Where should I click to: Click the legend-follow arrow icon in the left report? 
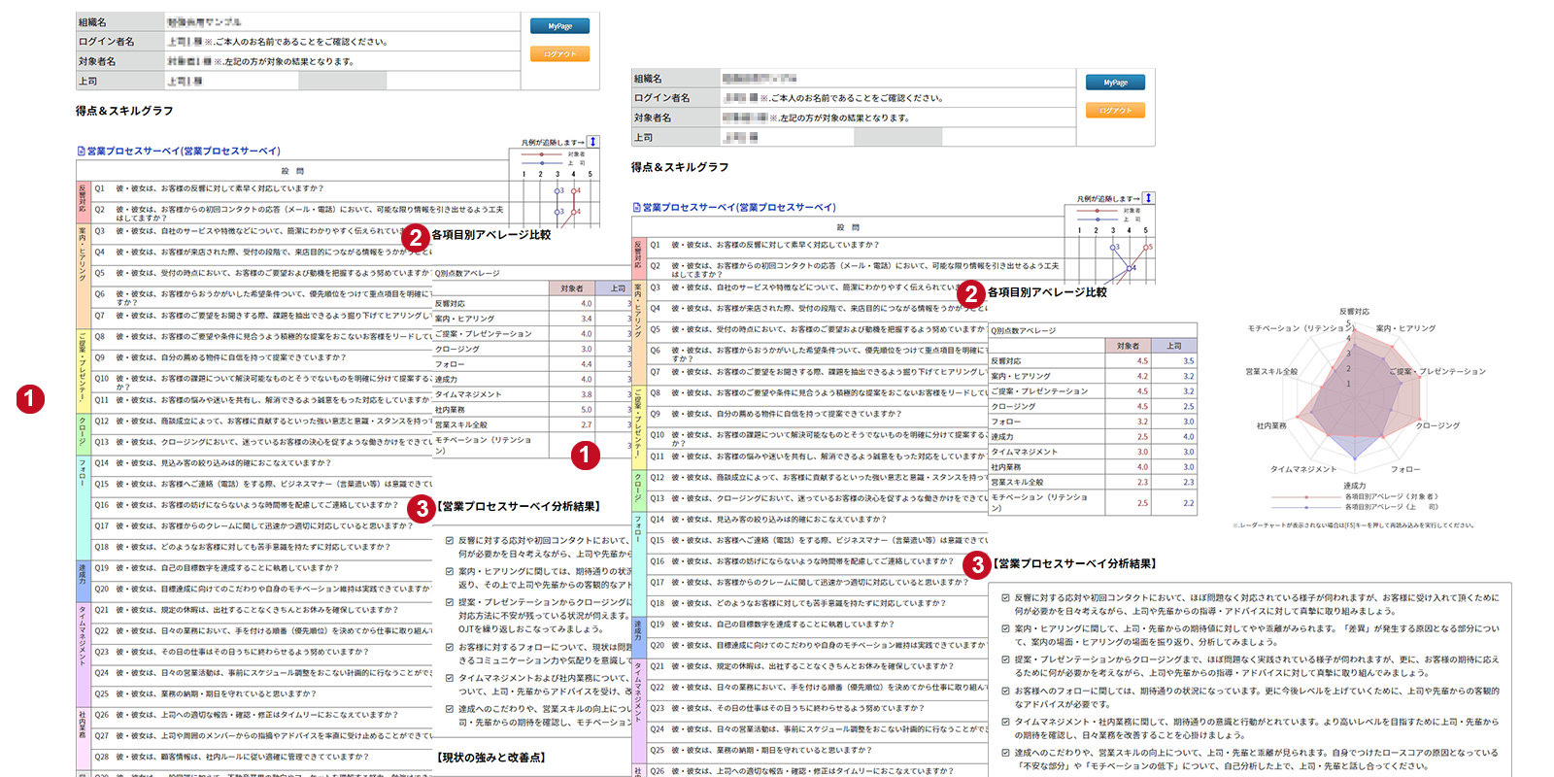pyautogui.click(x=592, y=142)
